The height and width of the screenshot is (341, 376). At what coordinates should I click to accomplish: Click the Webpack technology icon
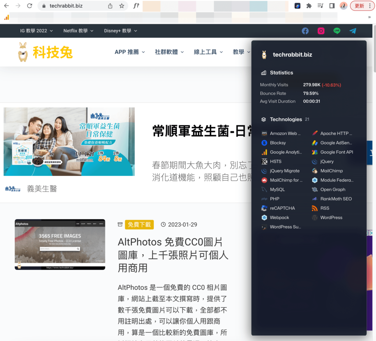pyautogui.click(x=264, y=217)
